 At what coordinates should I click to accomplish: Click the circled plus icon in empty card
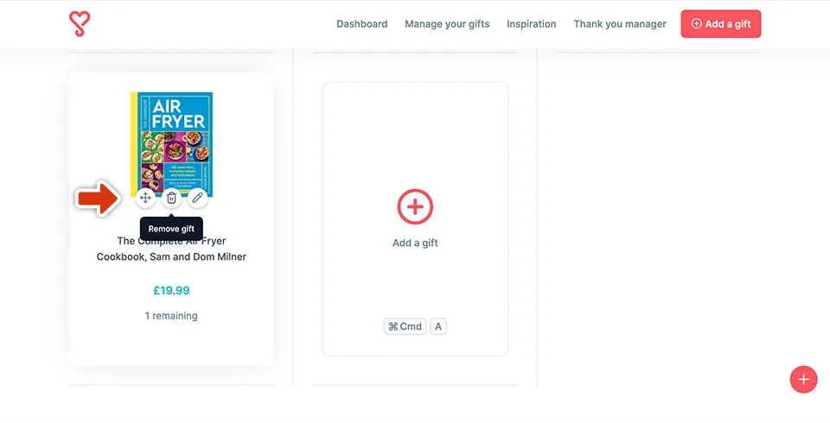(x=415, y=207)
